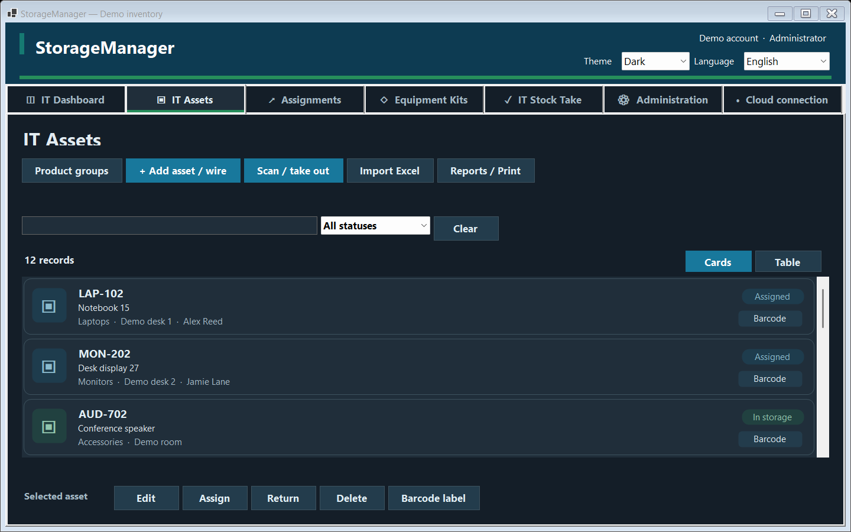Click the Conference speaker description
The width and height of the screenshot is (851, 532).
point(116,429)
